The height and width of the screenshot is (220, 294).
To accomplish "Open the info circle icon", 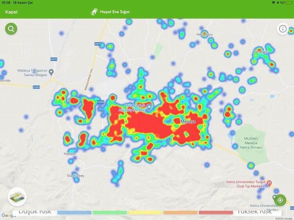I will (283, 29).
